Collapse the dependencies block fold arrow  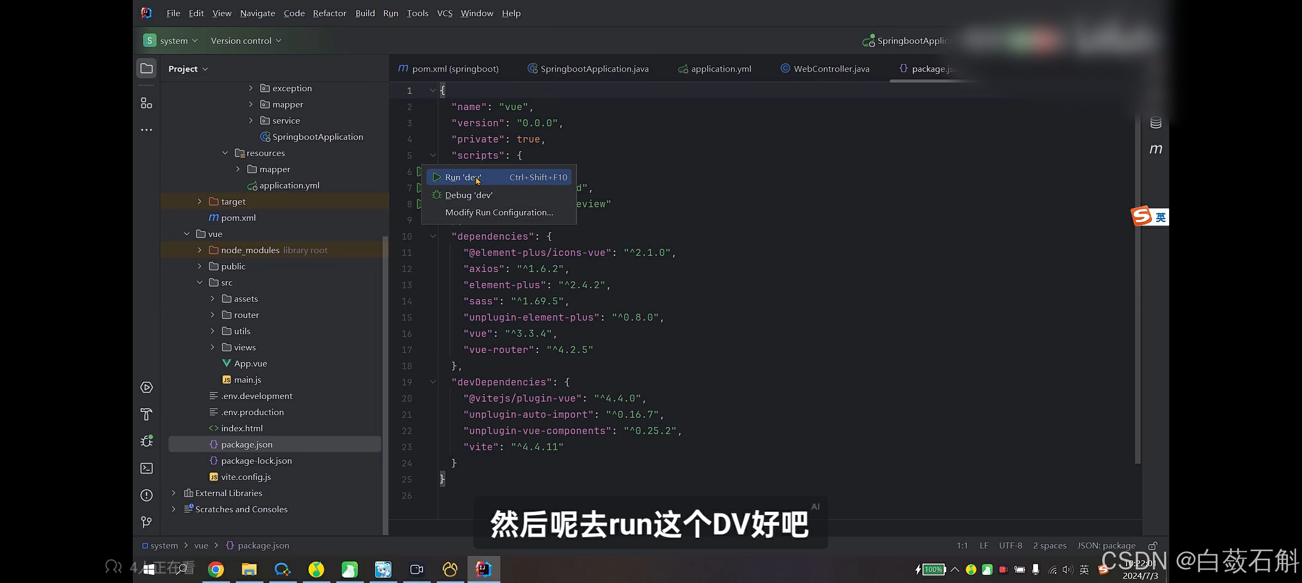433,236
